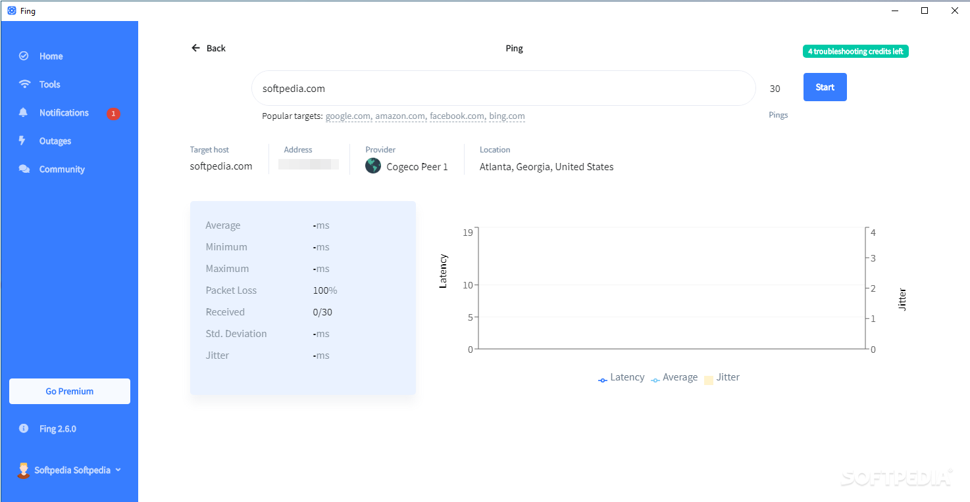This screenshot has width=970, height=502.
Task: Click the Tools wifi icon
Action: pyautogui.click(x=24, y=84)
